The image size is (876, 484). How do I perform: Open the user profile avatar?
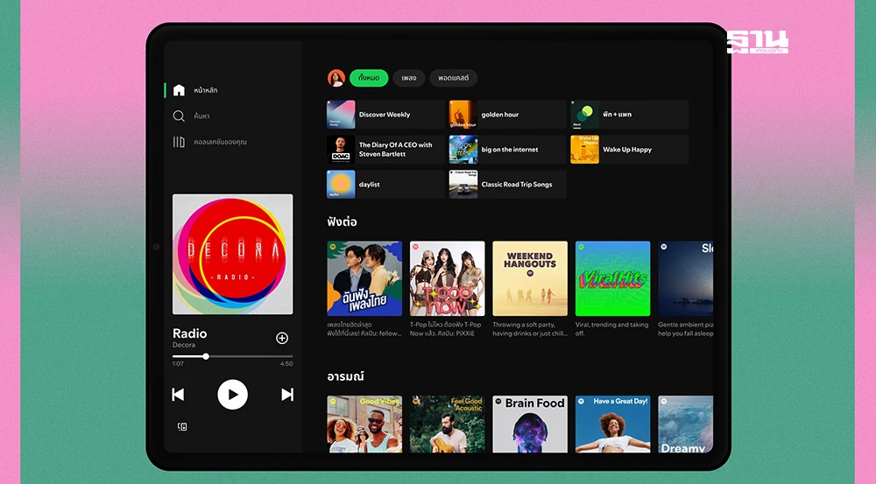336,78
